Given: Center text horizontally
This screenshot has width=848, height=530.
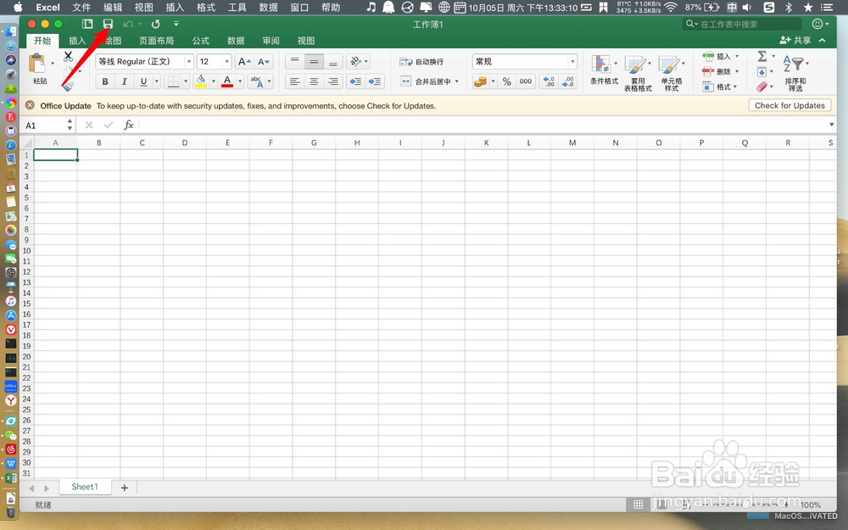Looking at the screenshot, I should [315, 81].
